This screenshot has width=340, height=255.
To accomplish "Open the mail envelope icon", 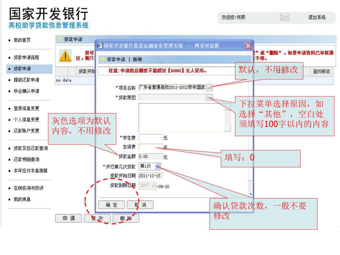I will (285, 17).
